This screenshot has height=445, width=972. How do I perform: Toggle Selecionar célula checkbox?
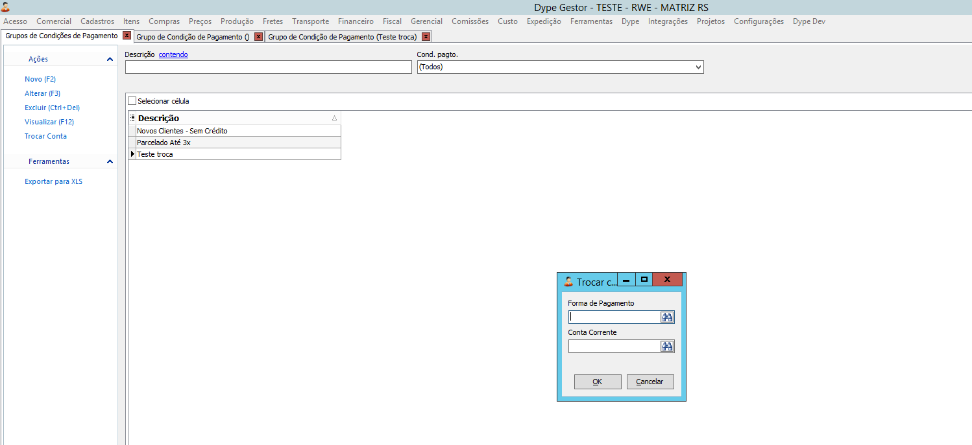[132, 101]
